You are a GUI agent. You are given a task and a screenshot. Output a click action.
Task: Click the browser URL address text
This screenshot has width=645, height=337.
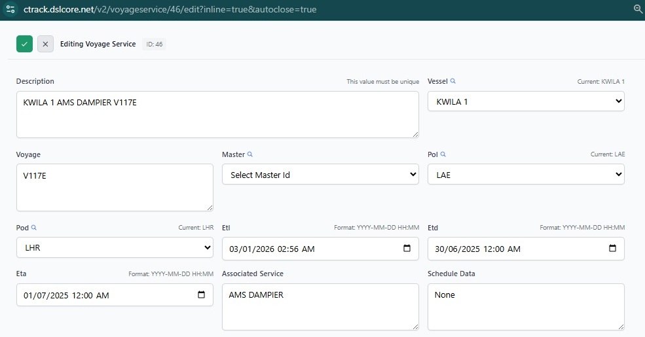coord(170,9)
